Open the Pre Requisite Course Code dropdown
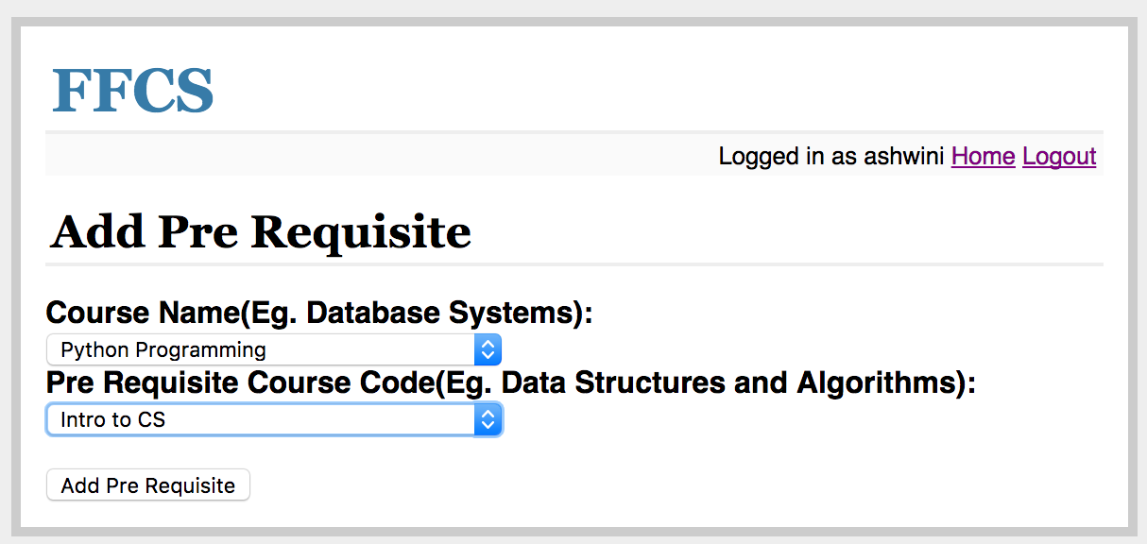The image size is (1147, 544). point(273,419)
